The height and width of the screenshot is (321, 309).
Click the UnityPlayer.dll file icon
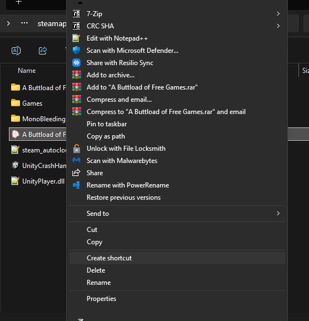(16, 181)
